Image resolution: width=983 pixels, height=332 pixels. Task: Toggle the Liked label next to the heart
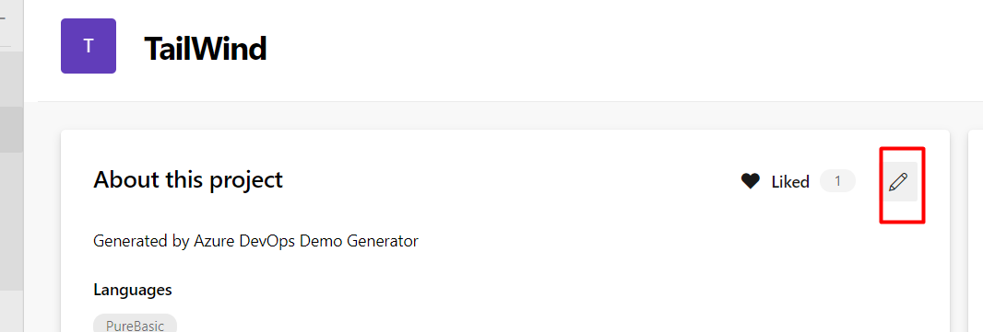pos(790,182)
